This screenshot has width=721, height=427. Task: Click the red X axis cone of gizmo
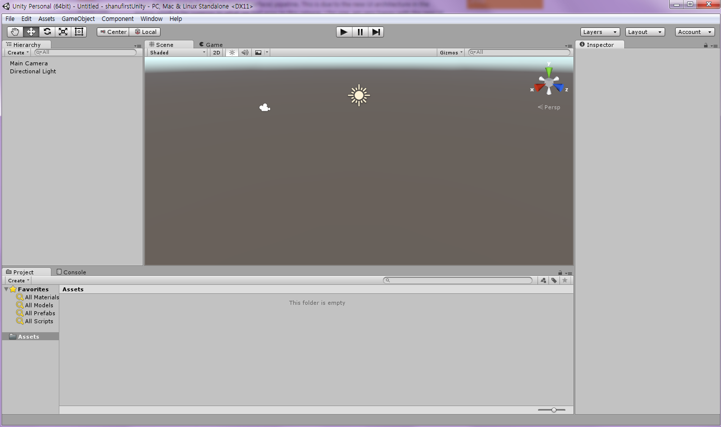[x=539, y=87]
